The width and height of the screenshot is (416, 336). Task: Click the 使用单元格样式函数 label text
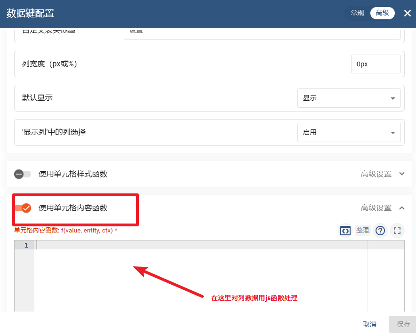pyautogui.click(x=73, y=174)
